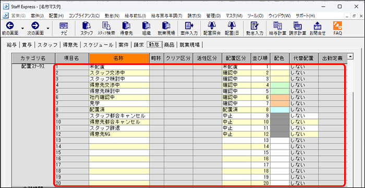Launch スタッフ検索 search icon
This screenshot has height=188, width=365.
[106, 25]
